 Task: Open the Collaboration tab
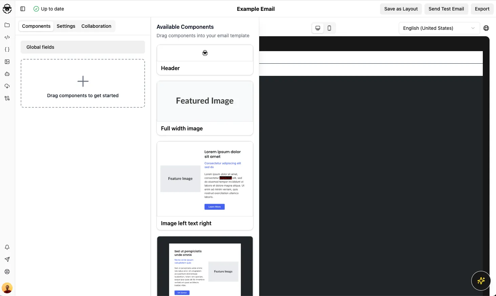(x=96, y=26)
